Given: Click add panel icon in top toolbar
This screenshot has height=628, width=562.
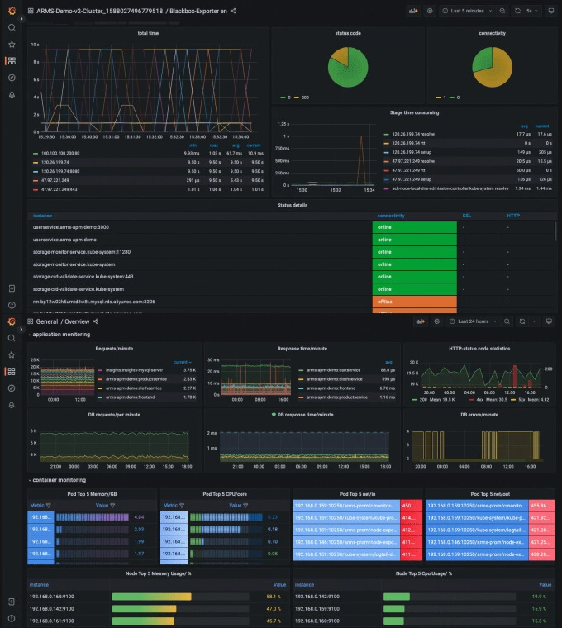Looking at the screenshot, I should point(413,11).
